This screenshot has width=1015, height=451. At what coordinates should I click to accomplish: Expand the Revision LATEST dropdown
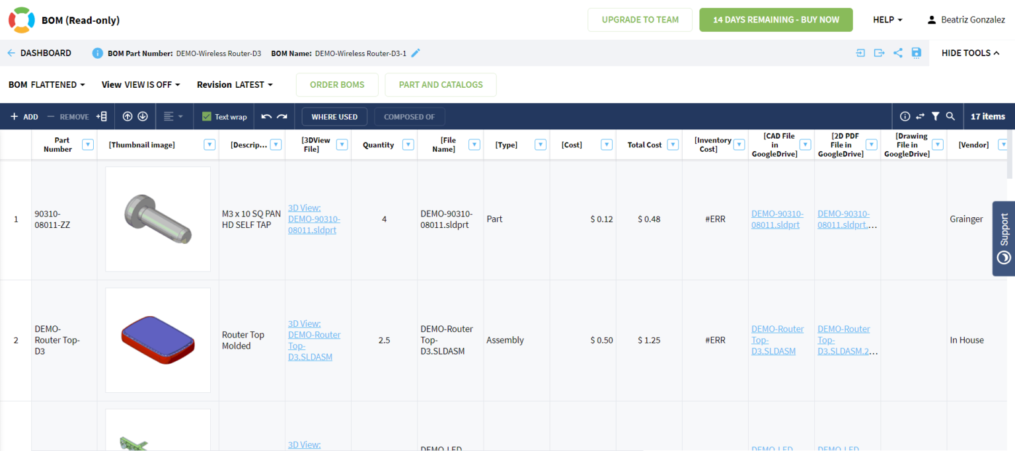click(235, 85)
